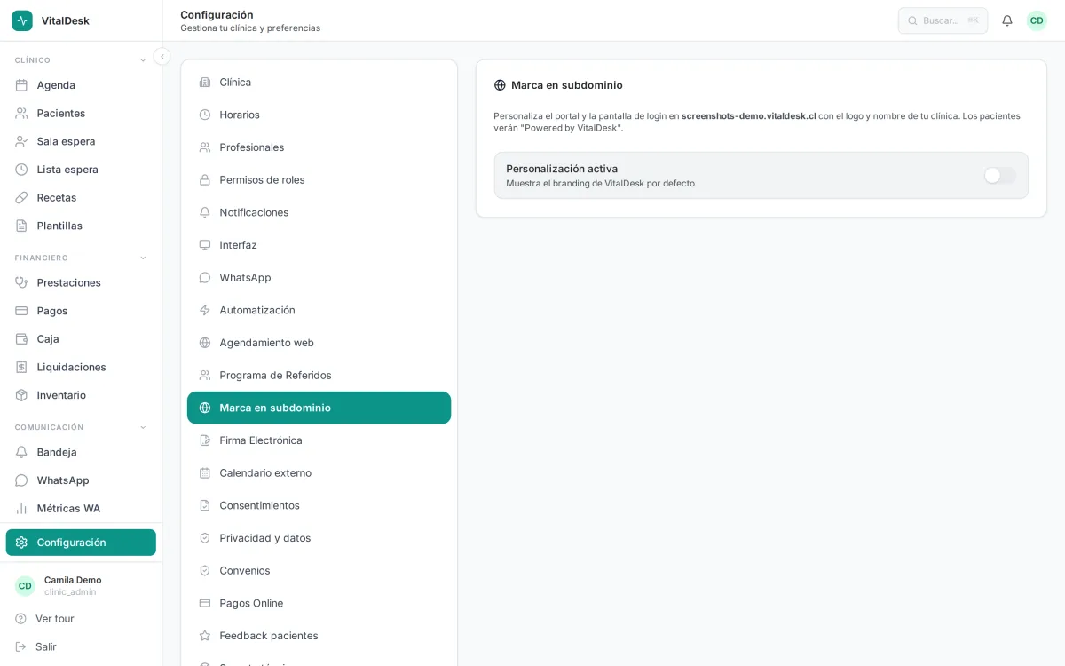Click the Pacientes people icon
Viewport: 1065px width, 666px height.
click(x=21, y=113)
